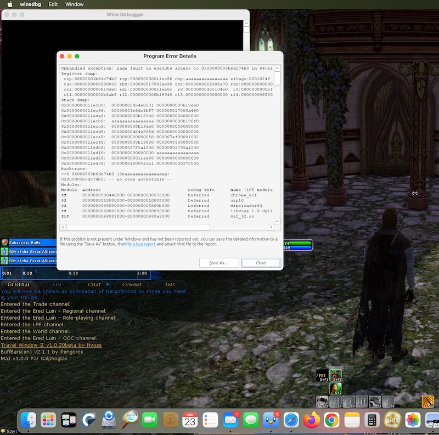
Task: Open blue bird app with 12 badge
Action: point(271,420)
